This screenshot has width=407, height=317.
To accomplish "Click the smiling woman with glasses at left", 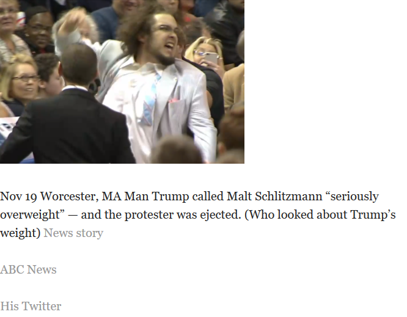I will (20, 81).
